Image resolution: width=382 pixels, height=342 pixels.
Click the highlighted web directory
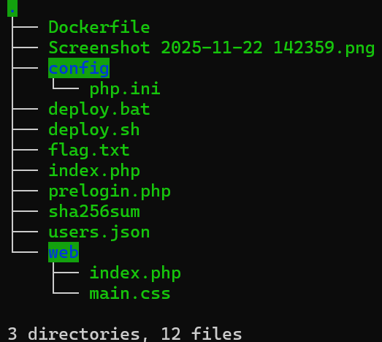click(64, 252)
